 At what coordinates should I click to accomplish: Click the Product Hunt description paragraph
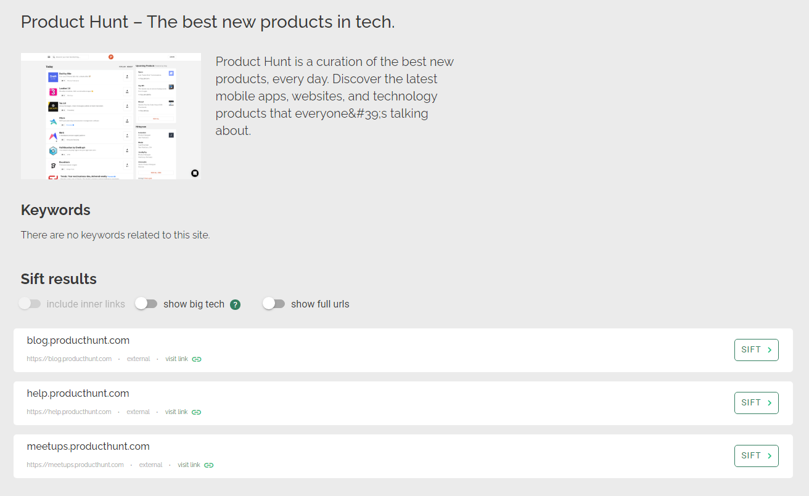tap(335, 96)
